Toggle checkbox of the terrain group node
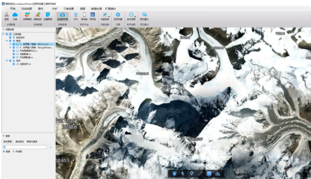 pos(10,61)
